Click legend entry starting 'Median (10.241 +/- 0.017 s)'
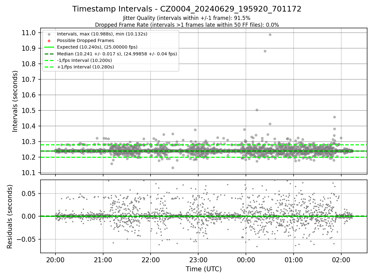This screenshot has width=374, height=280. [x=117, y=54]
